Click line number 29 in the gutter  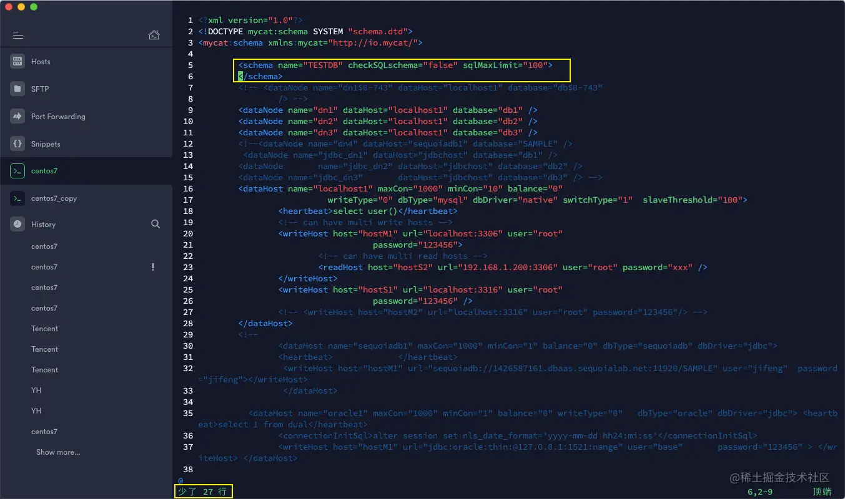coord(189,335)
